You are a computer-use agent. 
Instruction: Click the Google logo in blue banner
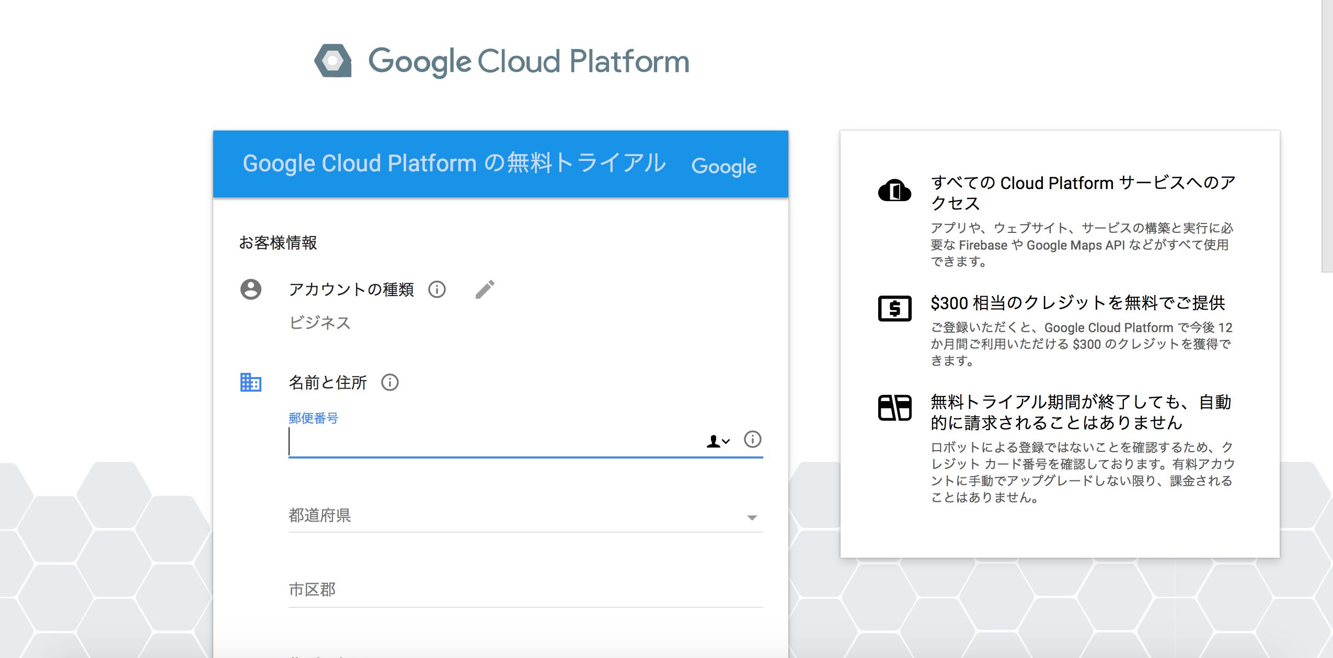pyautogui.click(x=724, y=167)
